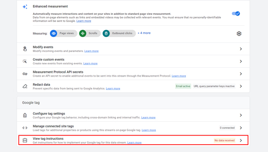Click the Create custom events cursor icon
The height and width of the screenshot is (152, 268).
[x=25, y=61]
